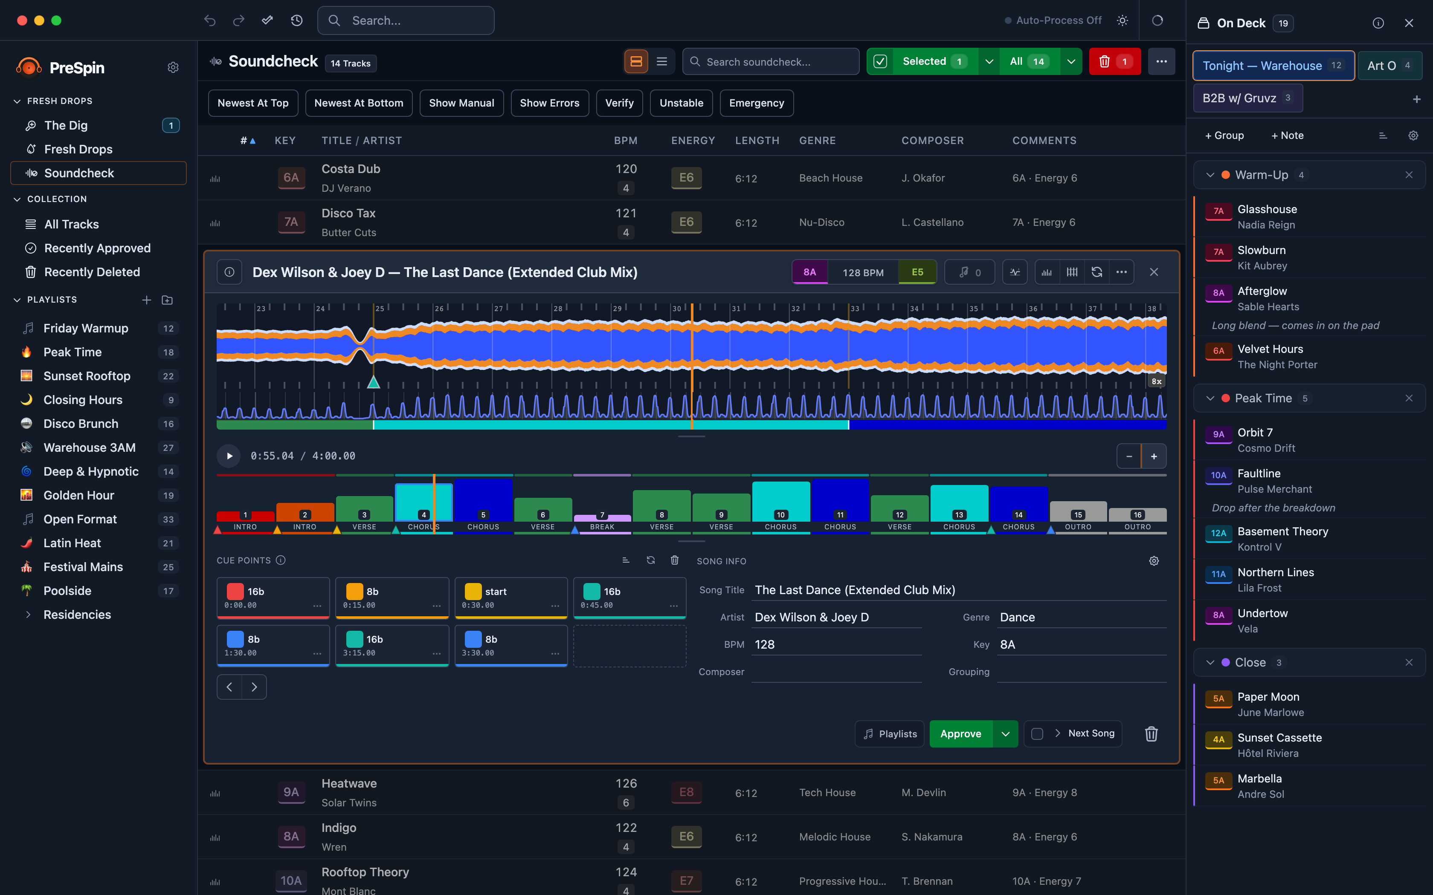The height and width of the screenshot is (895, 1433).
Task: Switch to the Art O tab
Action: (1390, 66)
